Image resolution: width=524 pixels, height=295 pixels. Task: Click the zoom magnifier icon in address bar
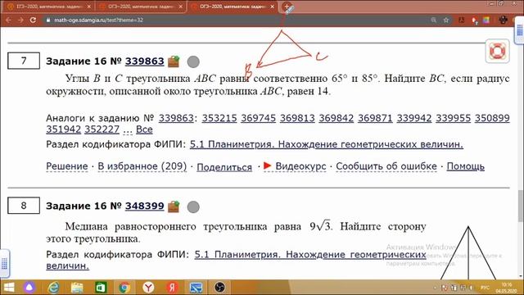point(433,20)
